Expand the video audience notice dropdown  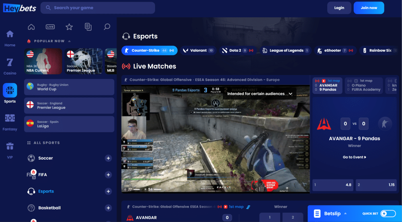(x=291, y=94)
